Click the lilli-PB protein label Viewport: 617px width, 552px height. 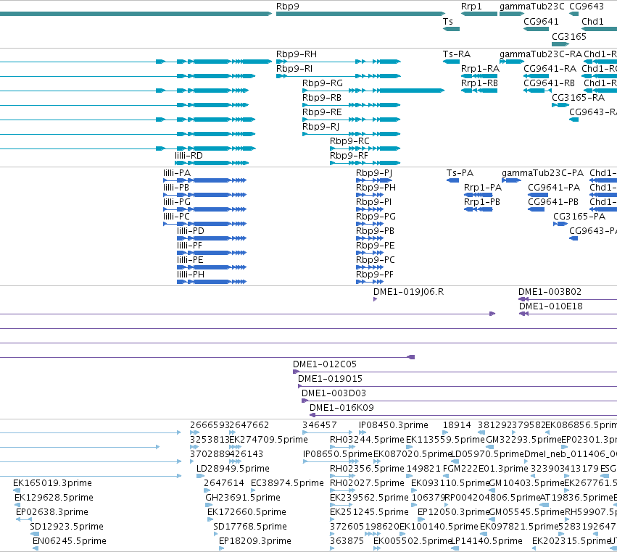(176, 188)
